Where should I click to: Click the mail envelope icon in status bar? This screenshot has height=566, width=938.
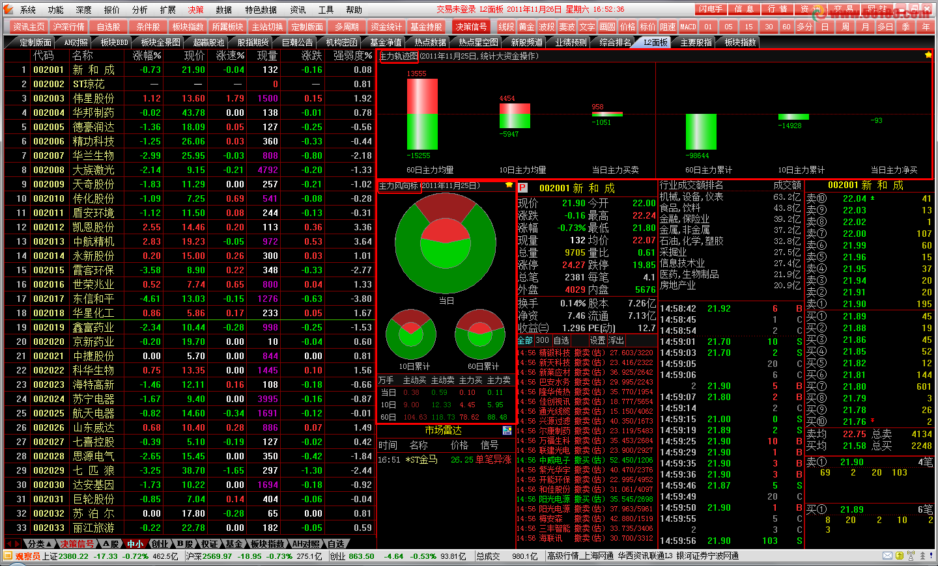coord(887,556)
